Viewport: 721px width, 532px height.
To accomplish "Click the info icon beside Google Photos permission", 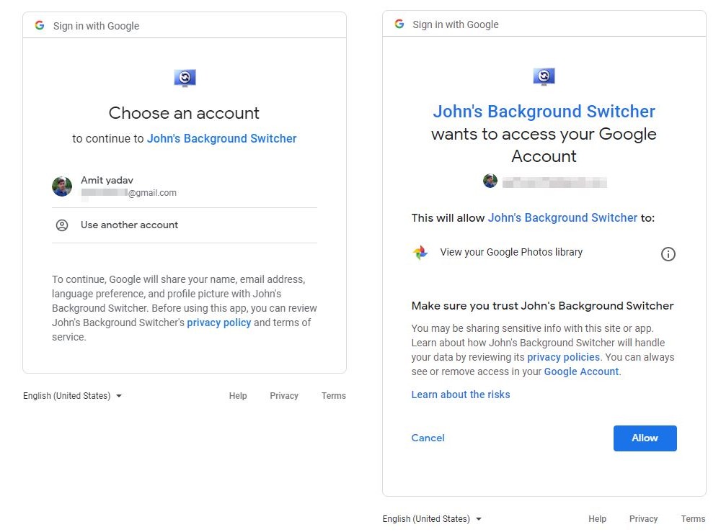I will pyautogui.click(x=668, y=254).
